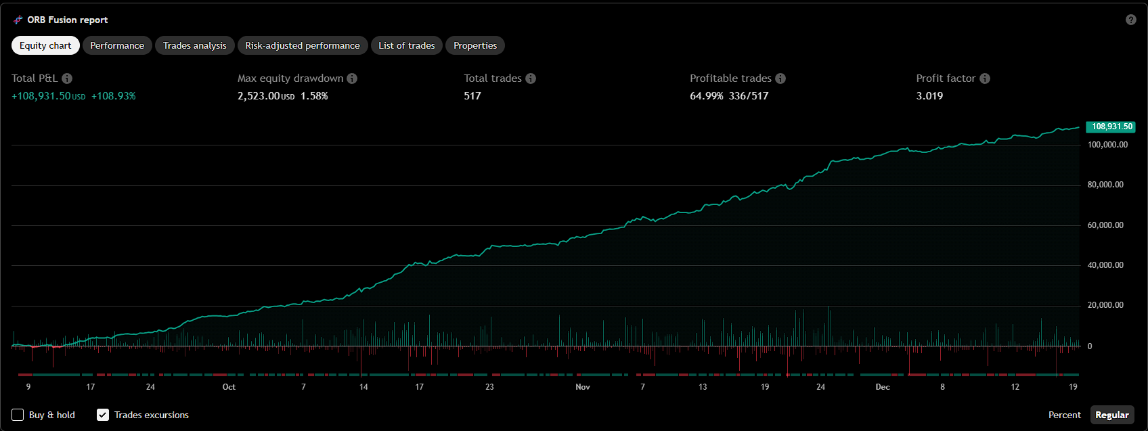Click the 1.58% drawdown percentage
Screen dimensions: 1148x431
tap(314, 96)
